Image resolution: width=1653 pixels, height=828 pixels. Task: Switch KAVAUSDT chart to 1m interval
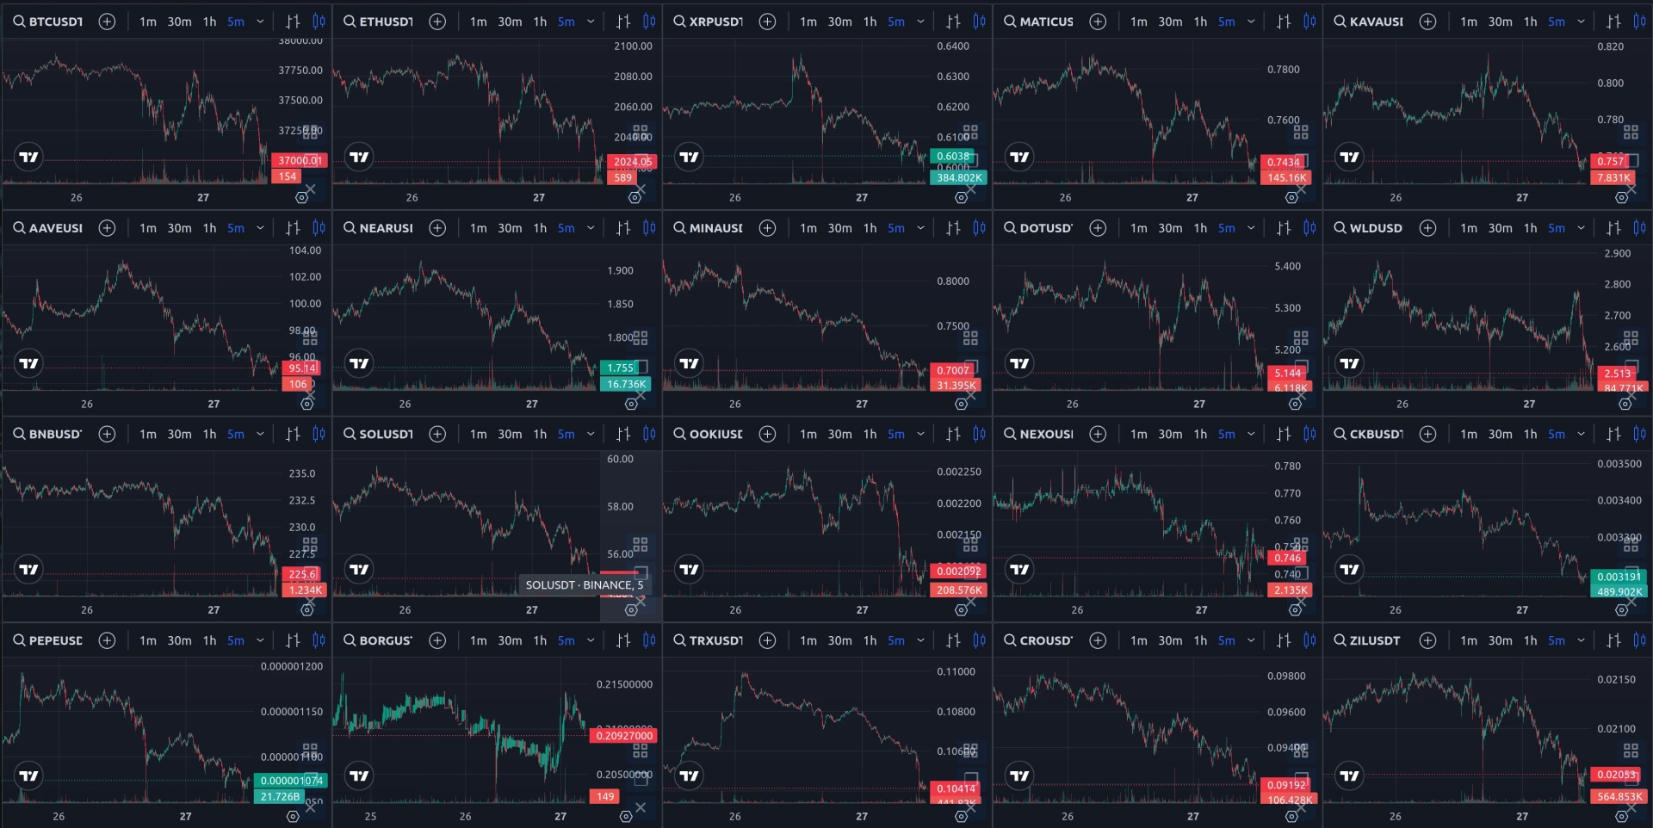pyautogui.click(x=1469, y=22)
